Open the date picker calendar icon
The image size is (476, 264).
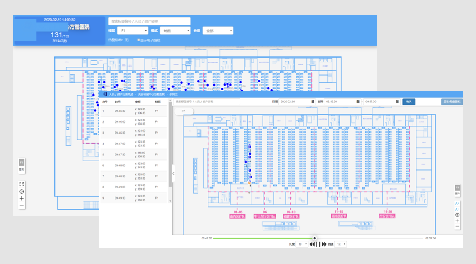(313, 101)
